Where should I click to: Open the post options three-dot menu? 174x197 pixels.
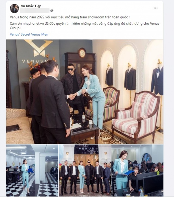click(156, 8)
